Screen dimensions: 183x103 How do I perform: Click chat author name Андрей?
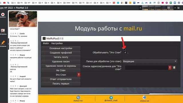click(23, 76)
